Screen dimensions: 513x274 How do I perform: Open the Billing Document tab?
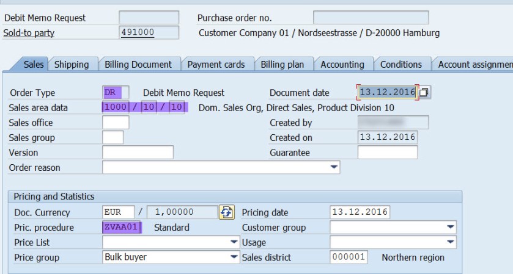pos(138,65)
